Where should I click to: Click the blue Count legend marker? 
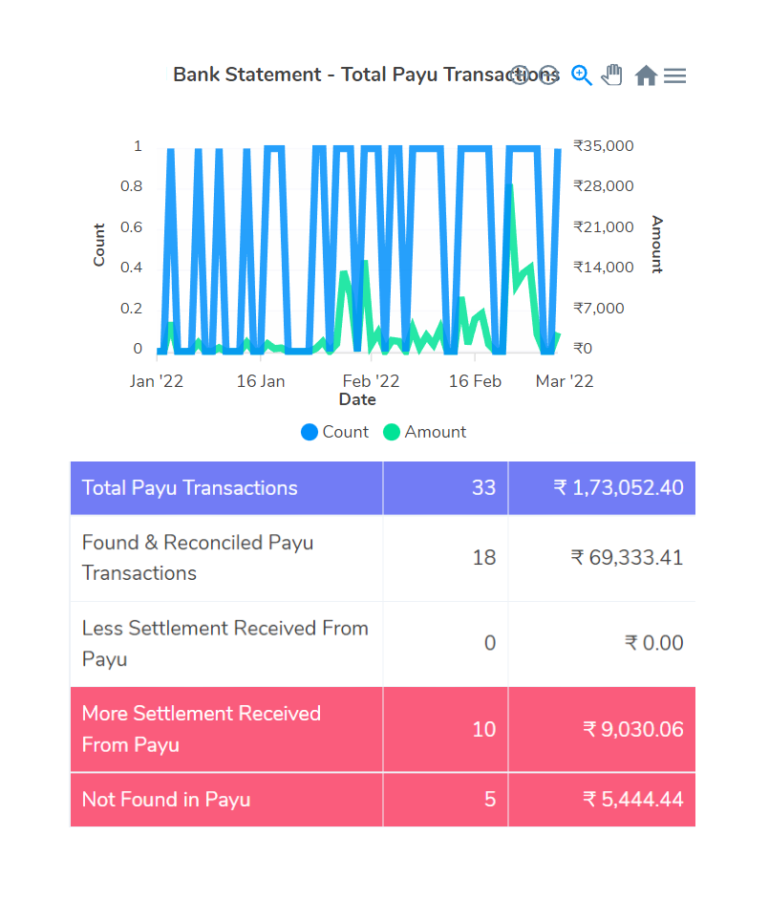point(310,432)
